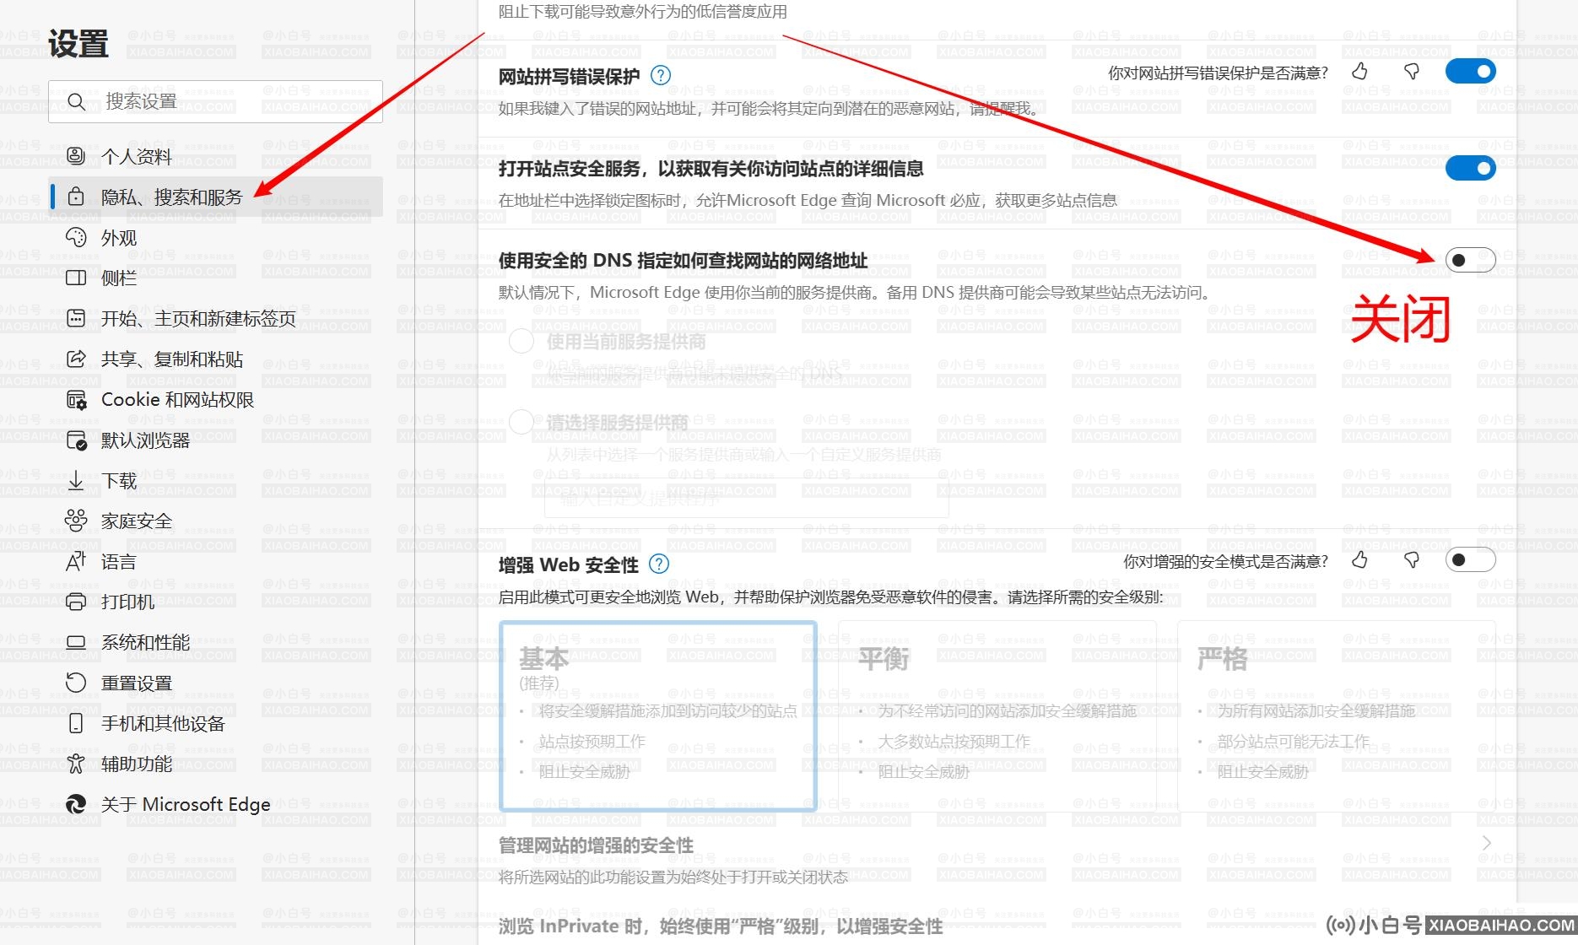The image size is (1578, 945).
Task: Open 外观 settings page
Action: (x=216, y=237)
